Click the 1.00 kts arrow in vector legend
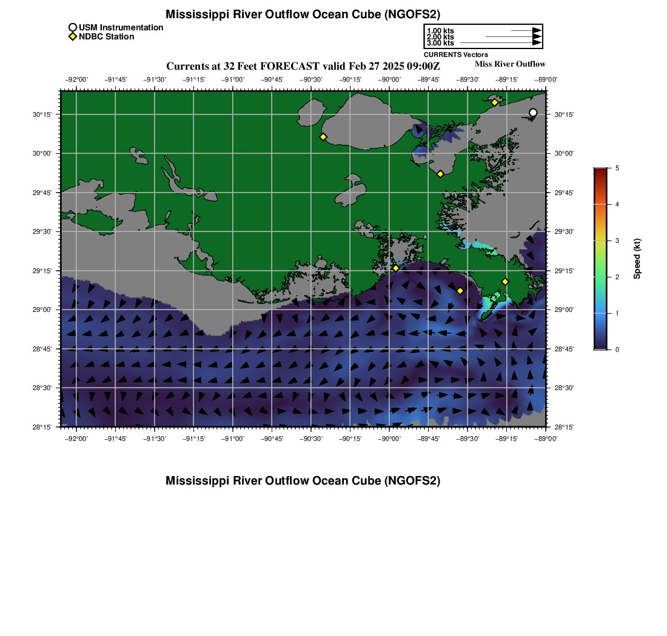This screenshot has width=667, height=636. click(526, 30)
